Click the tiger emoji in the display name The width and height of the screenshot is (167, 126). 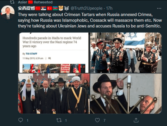pos(61,8)
